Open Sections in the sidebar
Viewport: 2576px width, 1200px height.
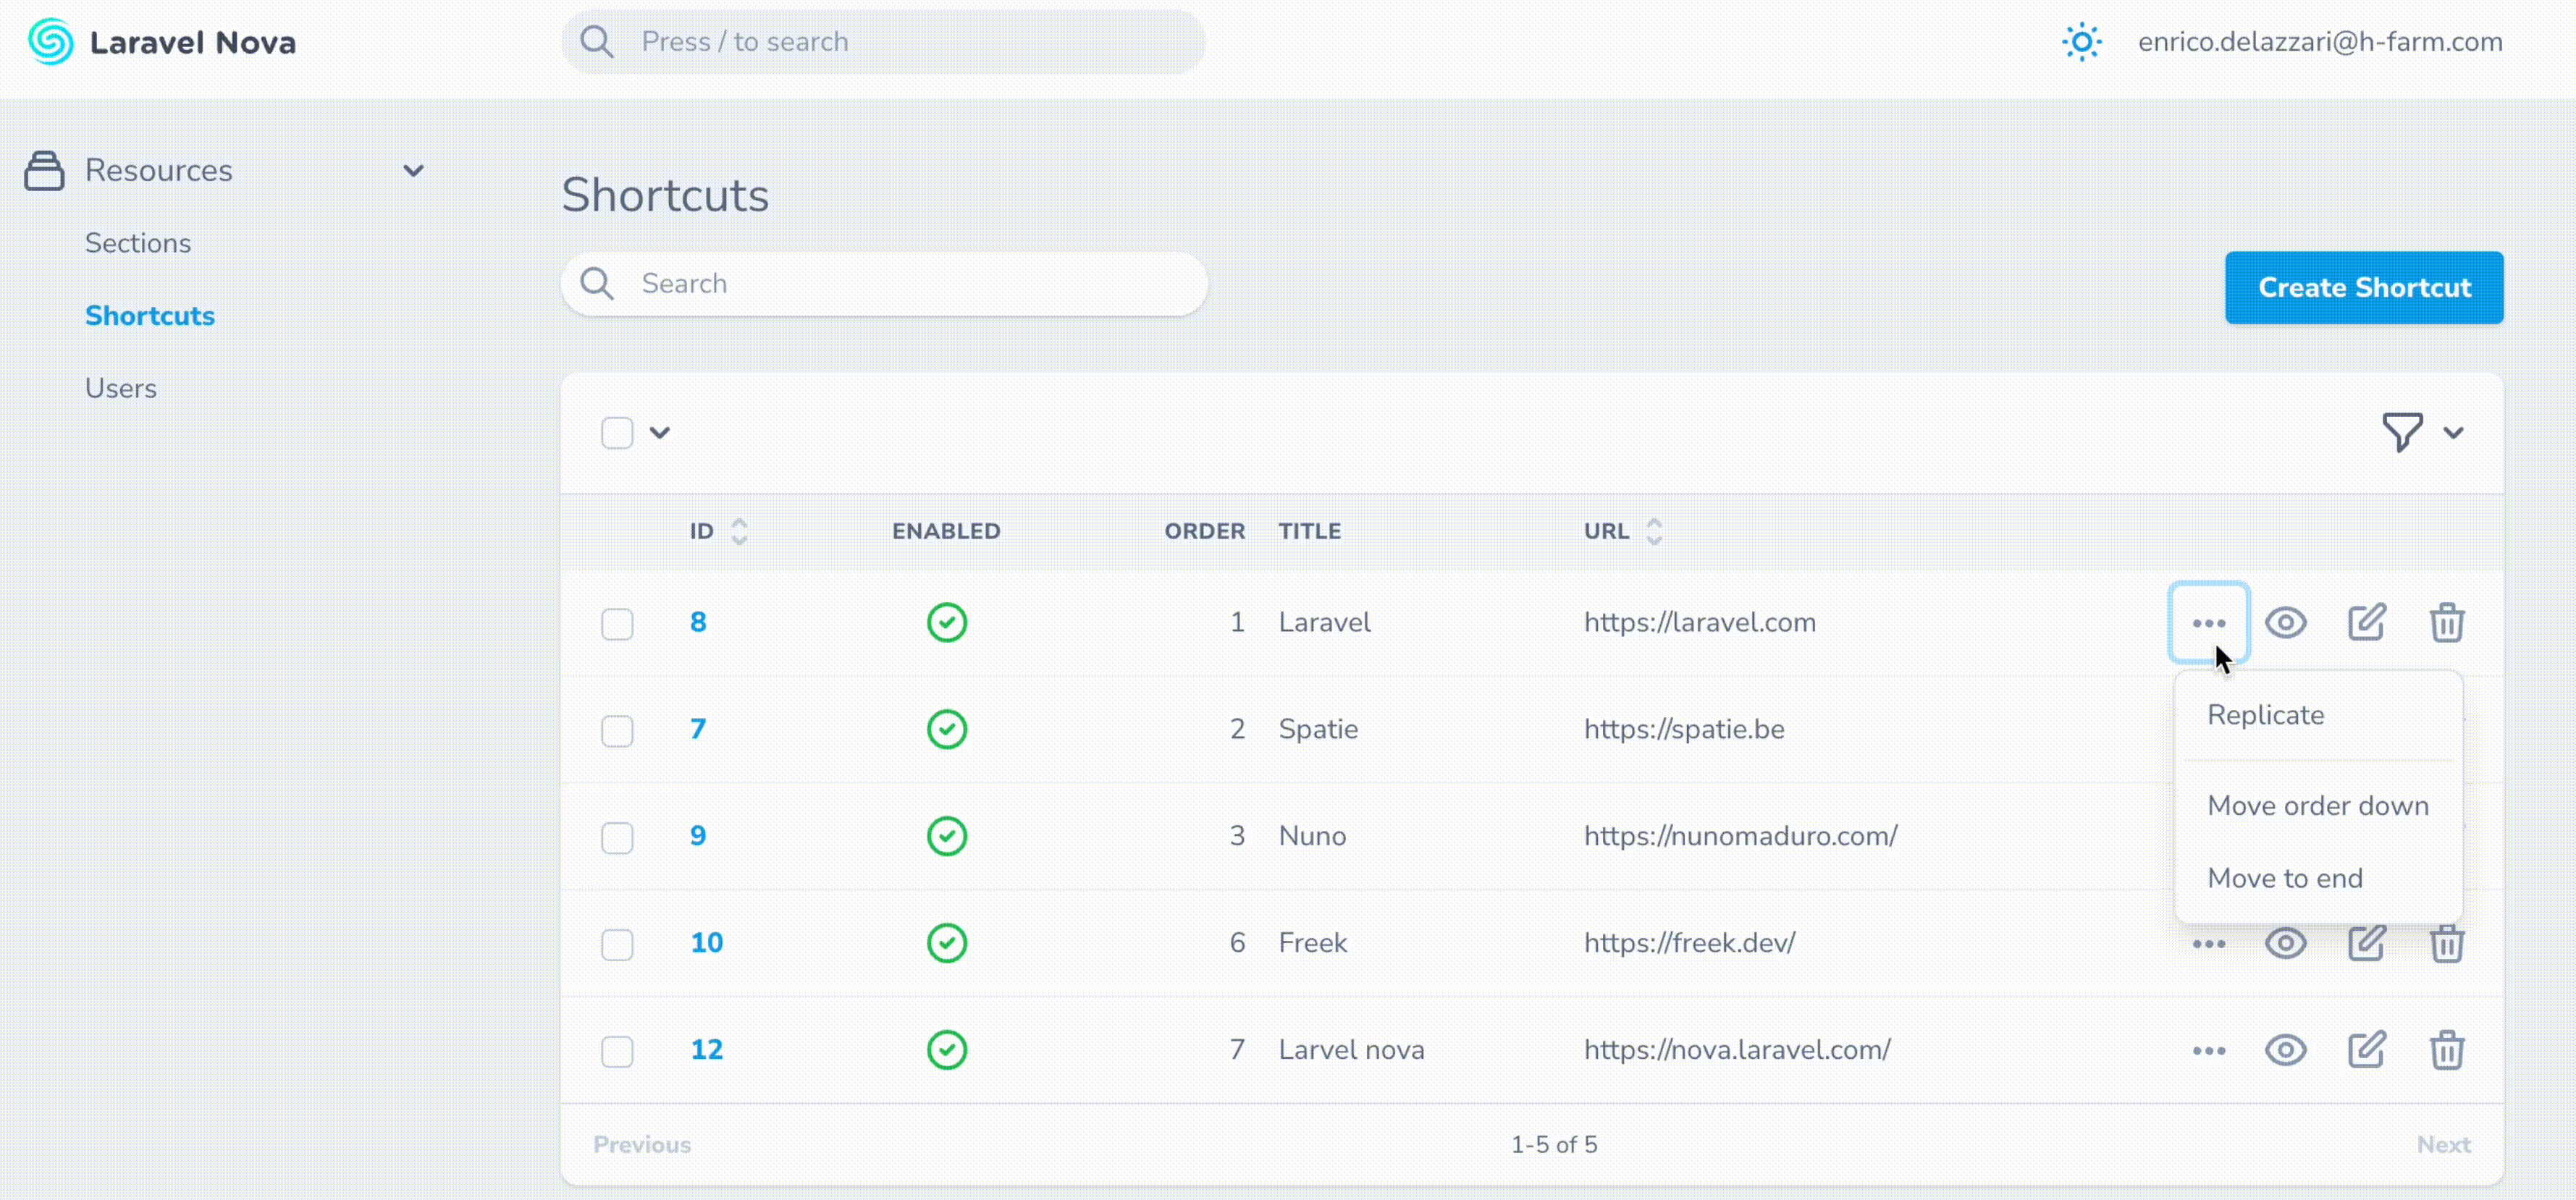pyautogui.click(x=138, y=243)
